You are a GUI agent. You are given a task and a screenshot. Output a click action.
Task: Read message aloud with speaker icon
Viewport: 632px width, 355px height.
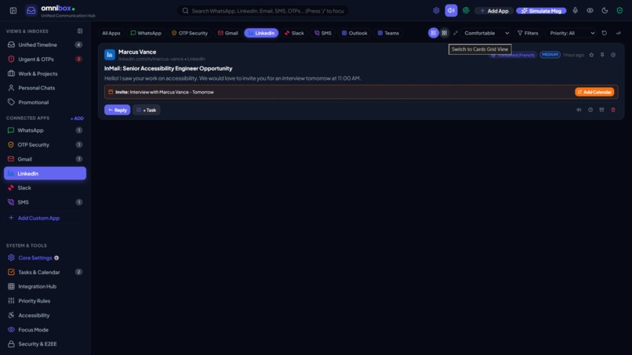click(x=579, y=110)
